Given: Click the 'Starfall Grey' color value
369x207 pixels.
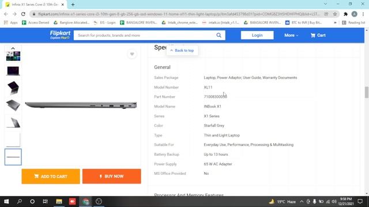Looking at the screenshot, I should [214, 125].
